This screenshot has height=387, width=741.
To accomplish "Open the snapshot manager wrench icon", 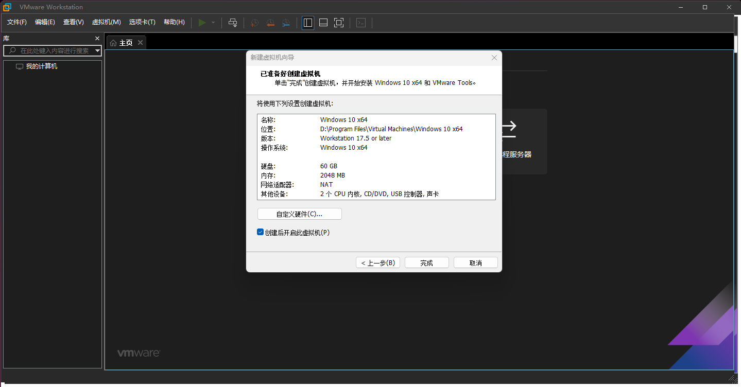I will [x=286, y=23].
